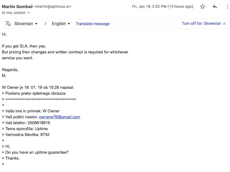Open the English target language dropdown

point(61,24)
